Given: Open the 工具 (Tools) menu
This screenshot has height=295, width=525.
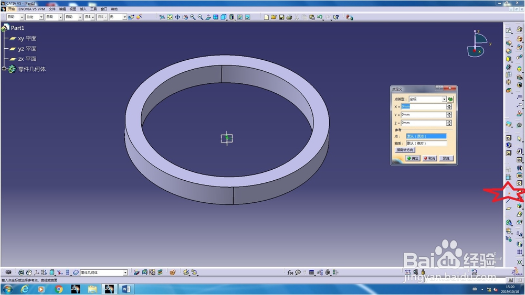Looking at the screenshot, I should tap(93, 9).
